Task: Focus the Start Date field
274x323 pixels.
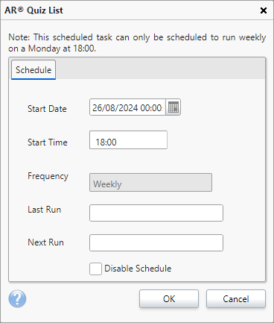Action: 127,107
